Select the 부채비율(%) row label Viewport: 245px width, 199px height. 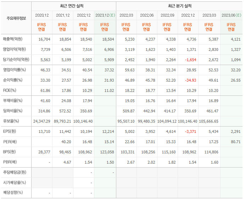pos(13,101)
